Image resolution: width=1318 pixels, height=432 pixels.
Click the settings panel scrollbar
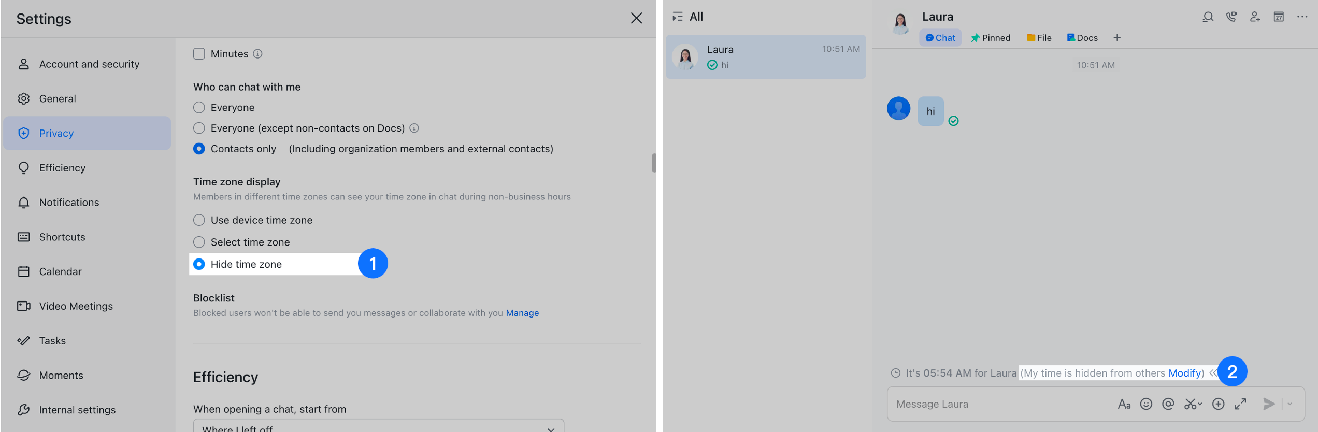click(654, 163)
